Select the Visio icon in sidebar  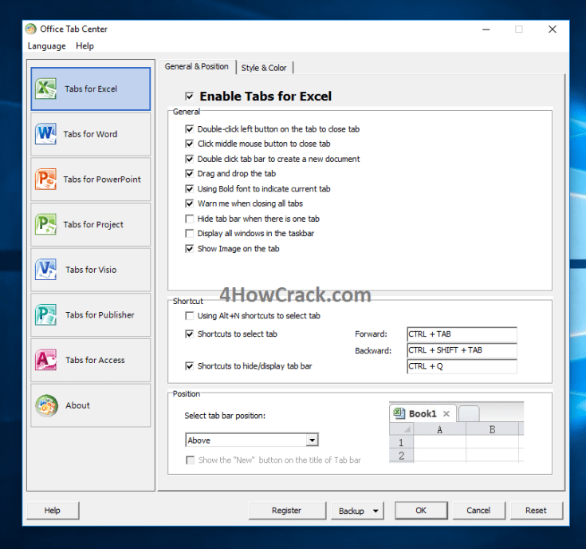[x=46, y=269]
